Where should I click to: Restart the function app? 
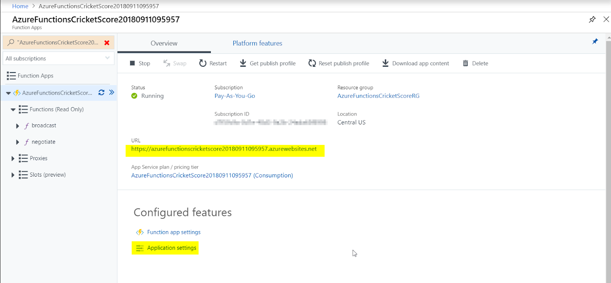pyautogui.click(x=213, y=63)
